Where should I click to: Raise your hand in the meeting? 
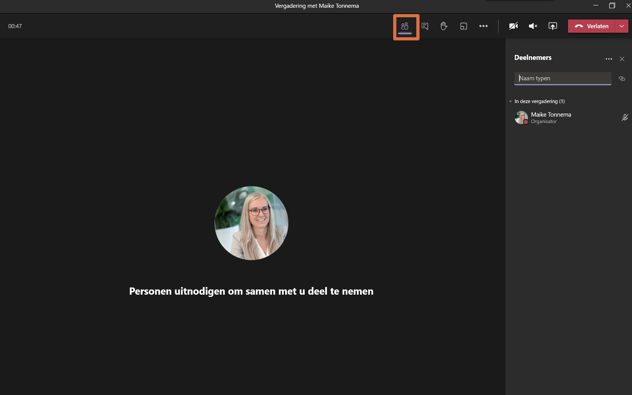point(444,26)
